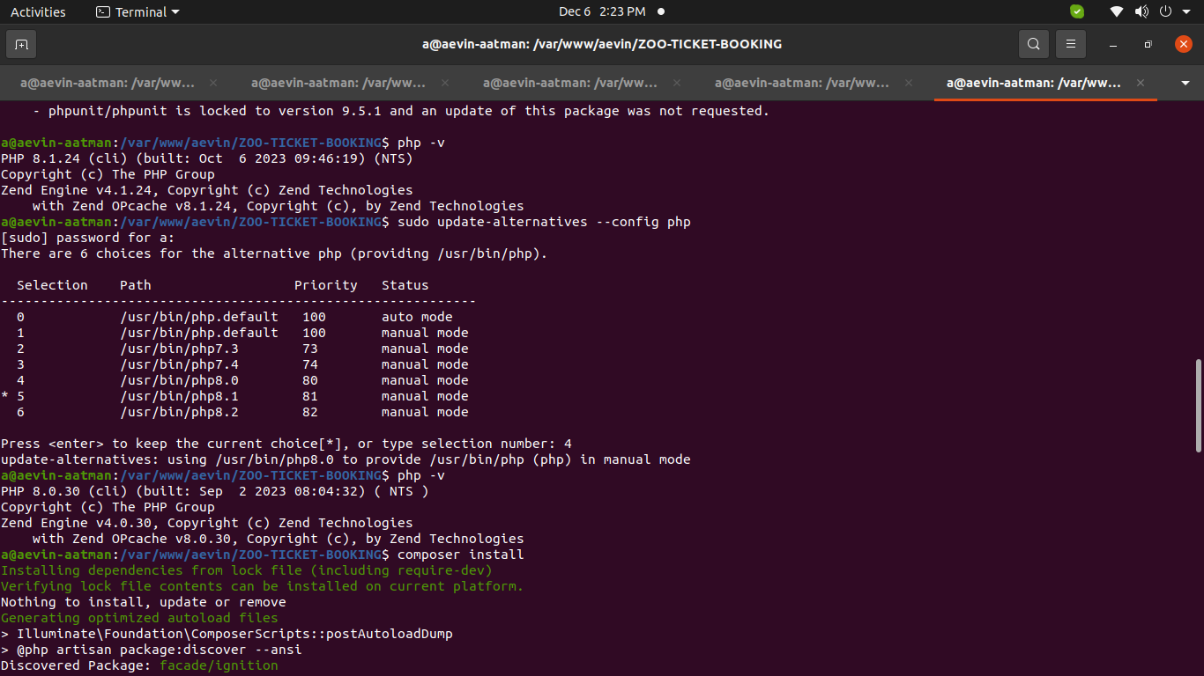The image size is (1204, 676).
Task: Expand the tab list dropdown arrow
Action: (x=1185, y=83)
